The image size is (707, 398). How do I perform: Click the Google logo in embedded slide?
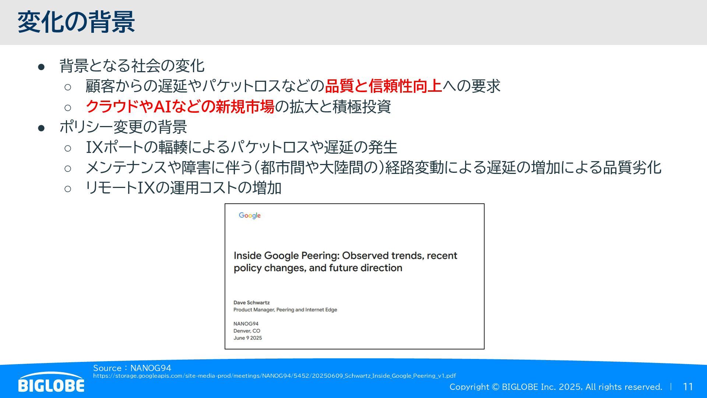click(x=250, y=216)
